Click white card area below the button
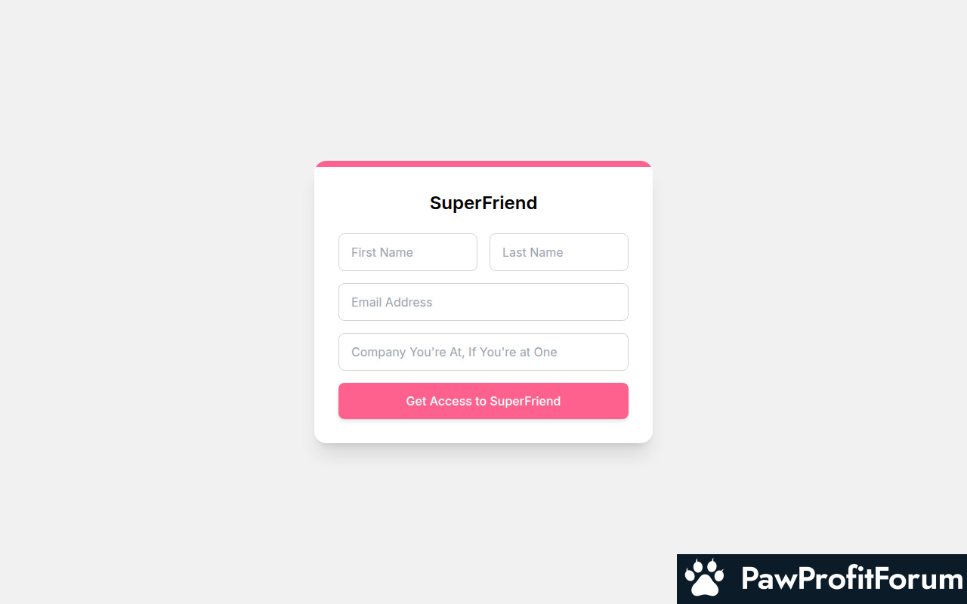The width and height of the screenshot is (967, 604). click(483, 431)
